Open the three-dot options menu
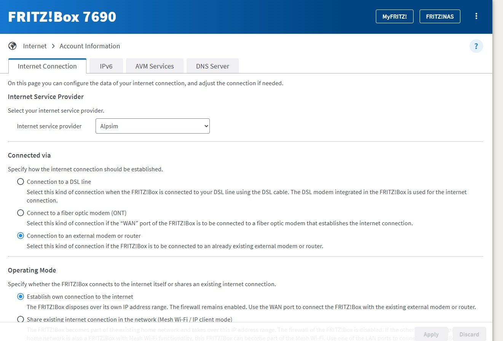Image resolution: width=503 pixels, height=341 pixels. click(x=476, y=16)
